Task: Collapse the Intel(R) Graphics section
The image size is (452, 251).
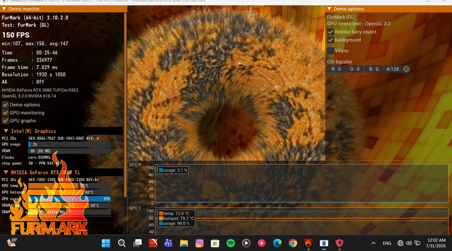Action: click(x=6, y=131)
